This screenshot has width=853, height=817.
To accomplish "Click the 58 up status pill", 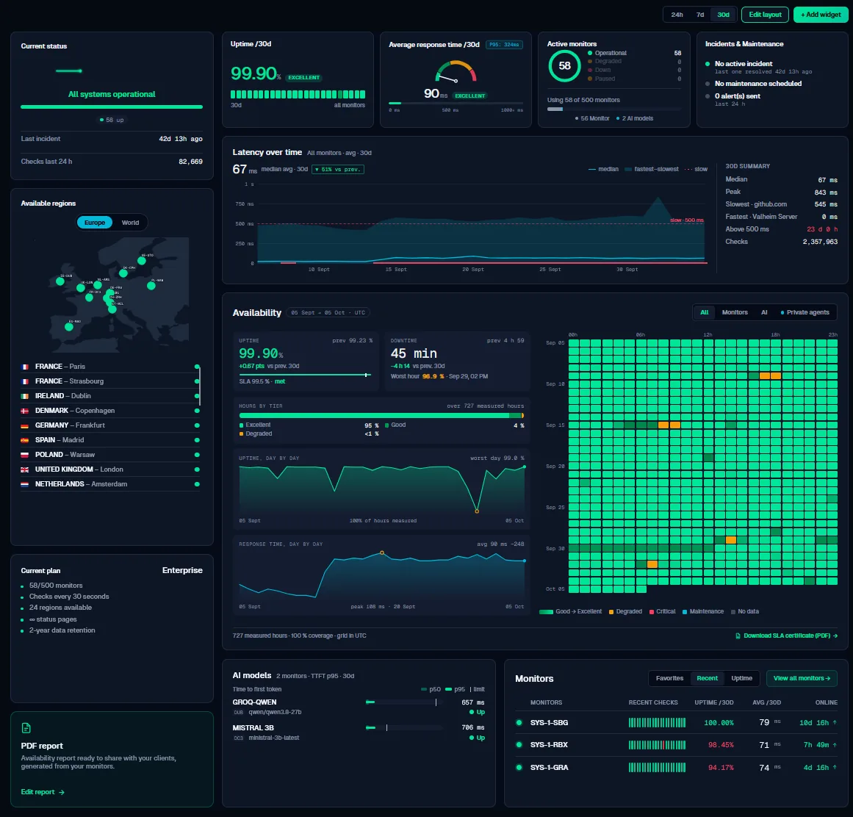I will click(x=112, y=120).
